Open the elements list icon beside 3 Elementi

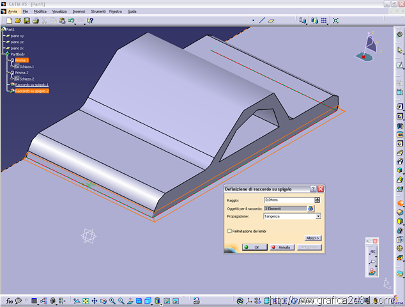tap(311, 209)
